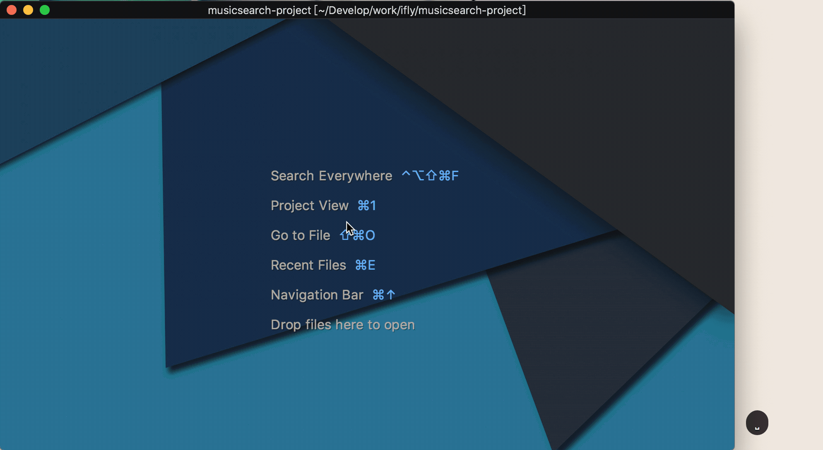This screenshot has height=450, width=823.
Task: Click the yellow minimize window button
Action: [x=28, y=10]
